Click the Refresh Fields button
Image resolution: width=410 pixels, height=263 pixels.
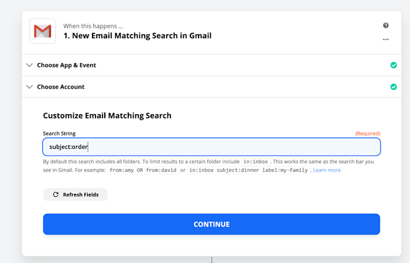pos(76,194)
